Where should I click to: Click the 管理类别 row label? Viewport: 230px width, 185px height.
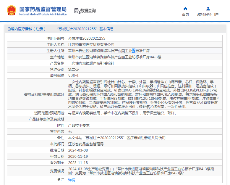[57, 70]
